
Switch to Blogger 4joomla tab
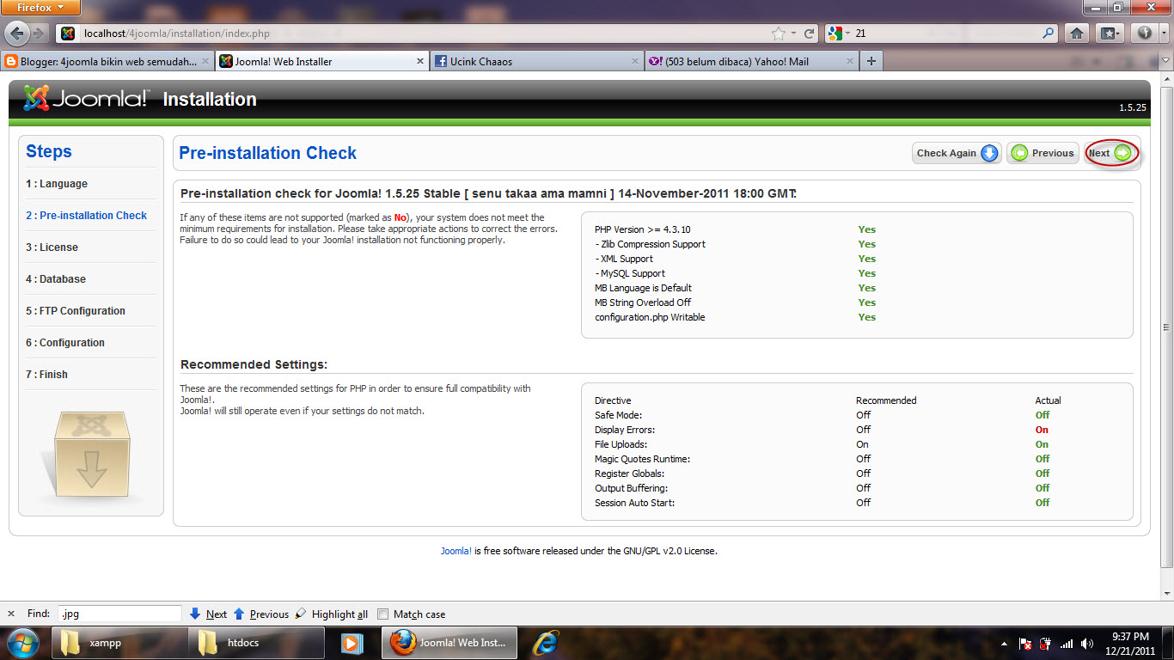point(106,61)
